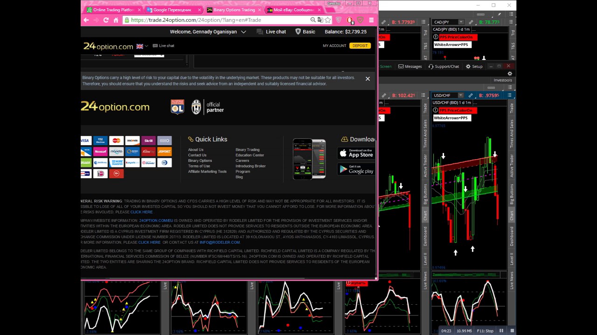Bookmark this page with the star
597x335 pixels.
coord(328,20)
